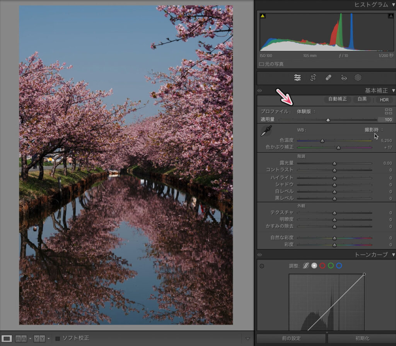Screen dimensions: 396x346
Task: Open the Masking circle tool
Action: pos(358,78)
